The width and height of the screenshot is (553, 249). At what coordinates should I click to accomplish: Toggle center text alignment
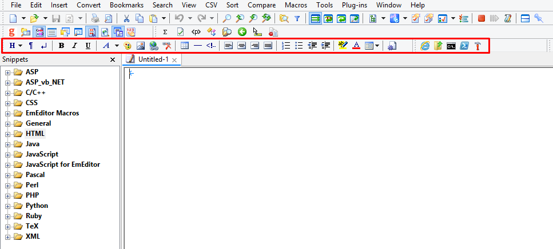(x=241, y=46)
